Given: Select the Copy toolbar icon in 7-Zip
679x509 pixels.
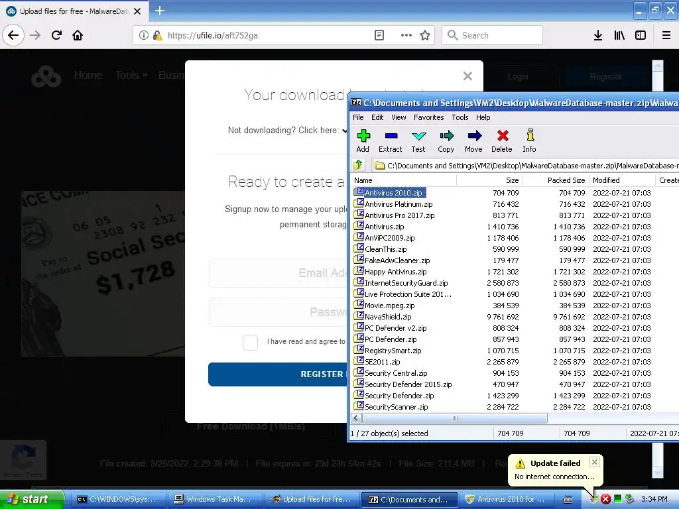Looking at the screenshot, I should point(446,141).
